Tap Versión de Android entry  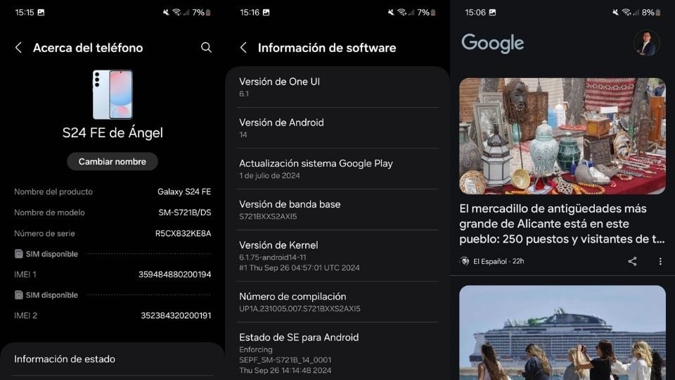click(x=337, y=128)
